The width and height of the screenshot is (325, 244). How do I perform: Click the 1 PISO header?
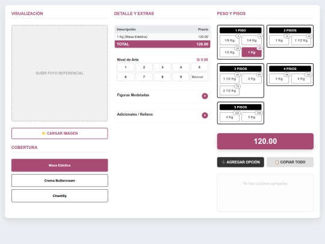pos(240,30)
